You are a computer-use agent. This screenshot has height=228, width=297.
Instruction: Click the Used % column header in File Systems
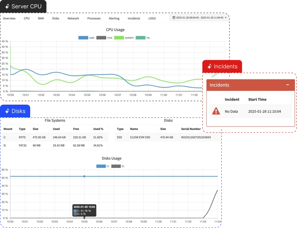[98, 129]
